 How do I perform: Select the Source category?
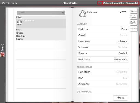[x=19, y=39]
